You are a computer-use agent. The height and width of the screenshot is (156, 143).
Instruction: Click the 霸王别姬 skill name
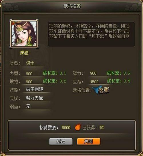click(x=34, y=89)
